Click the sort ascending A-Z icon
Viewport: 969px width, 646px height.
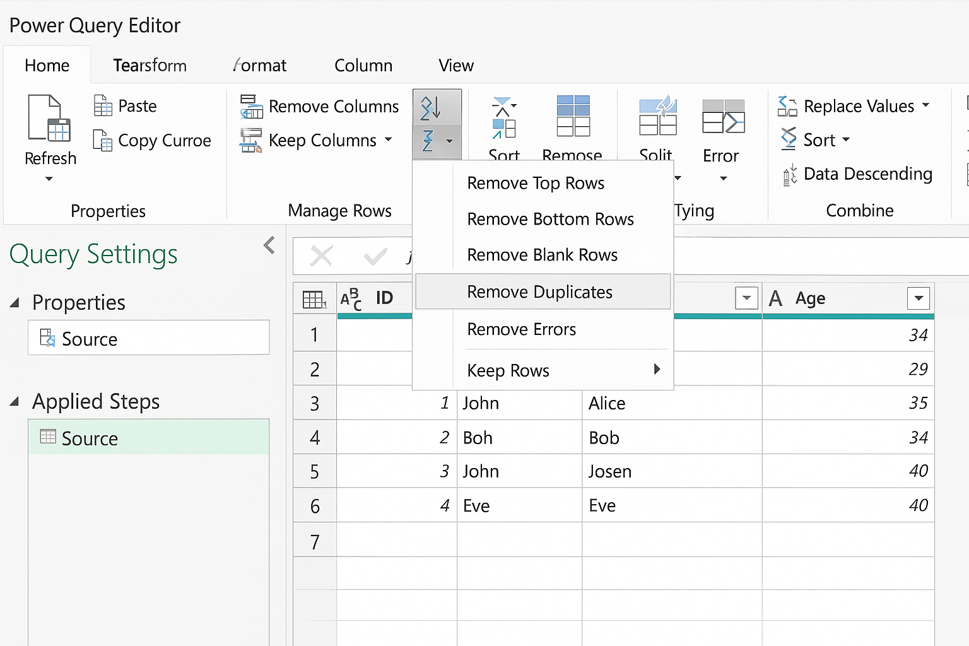431,108
